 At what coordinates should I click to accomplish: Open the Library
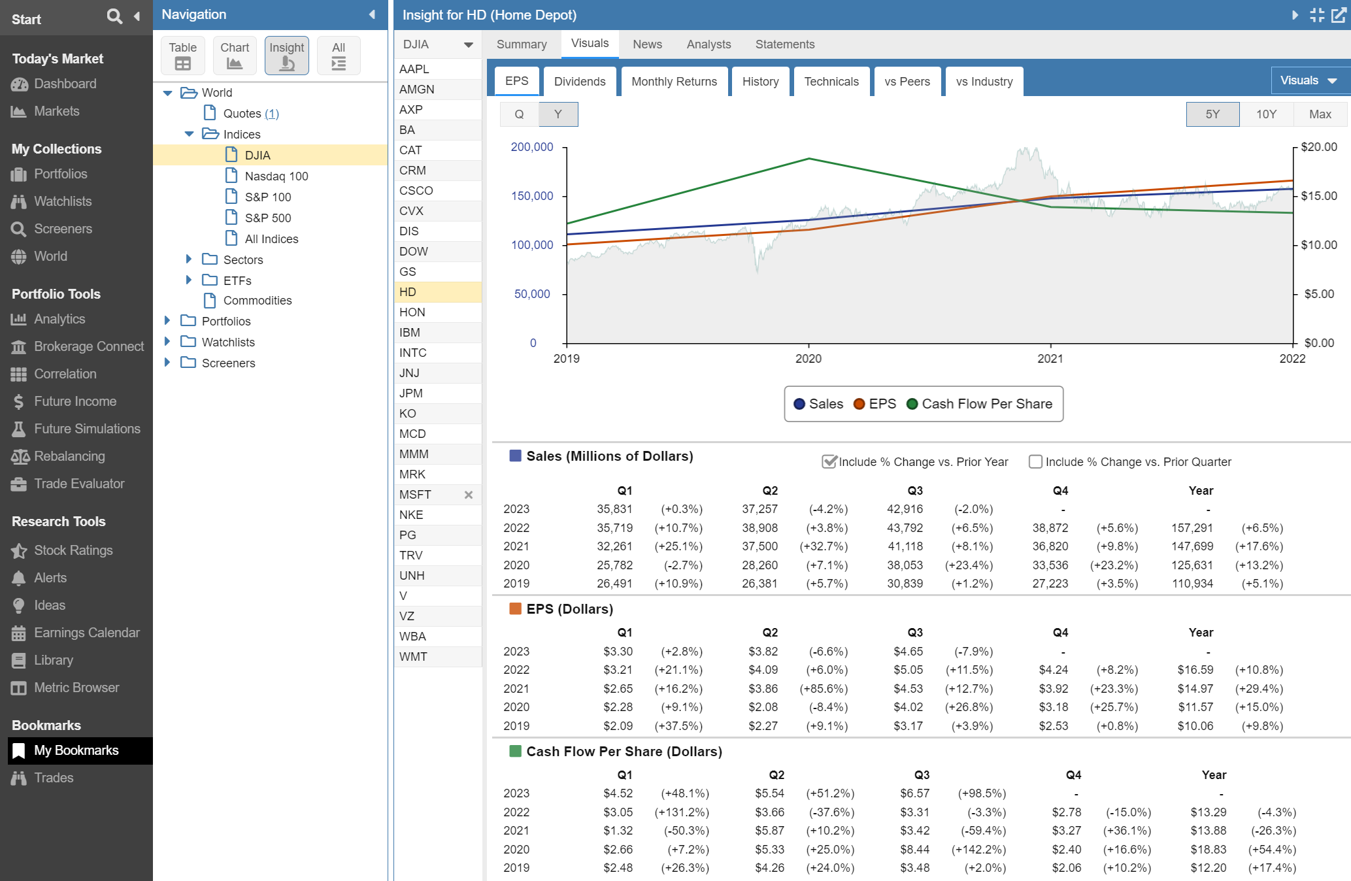point(54,660)
